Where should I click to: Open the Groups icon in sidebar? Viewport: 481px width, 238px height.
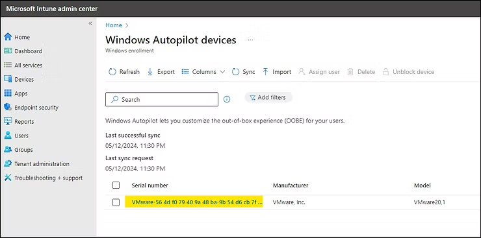click(8, 150)
